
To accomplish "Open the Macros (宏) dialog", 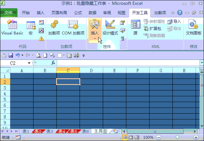I will pos(31,28).
